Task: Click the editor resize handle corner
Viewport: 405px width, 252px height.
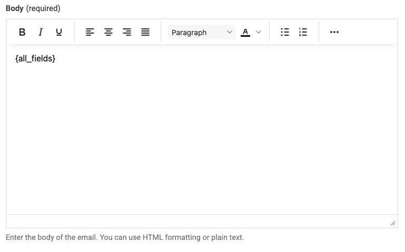Action: pyautogui.click(x=393, y=223)
